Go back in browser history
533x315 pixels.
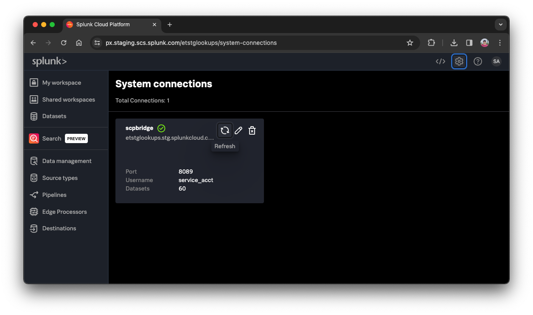(33, 43)
